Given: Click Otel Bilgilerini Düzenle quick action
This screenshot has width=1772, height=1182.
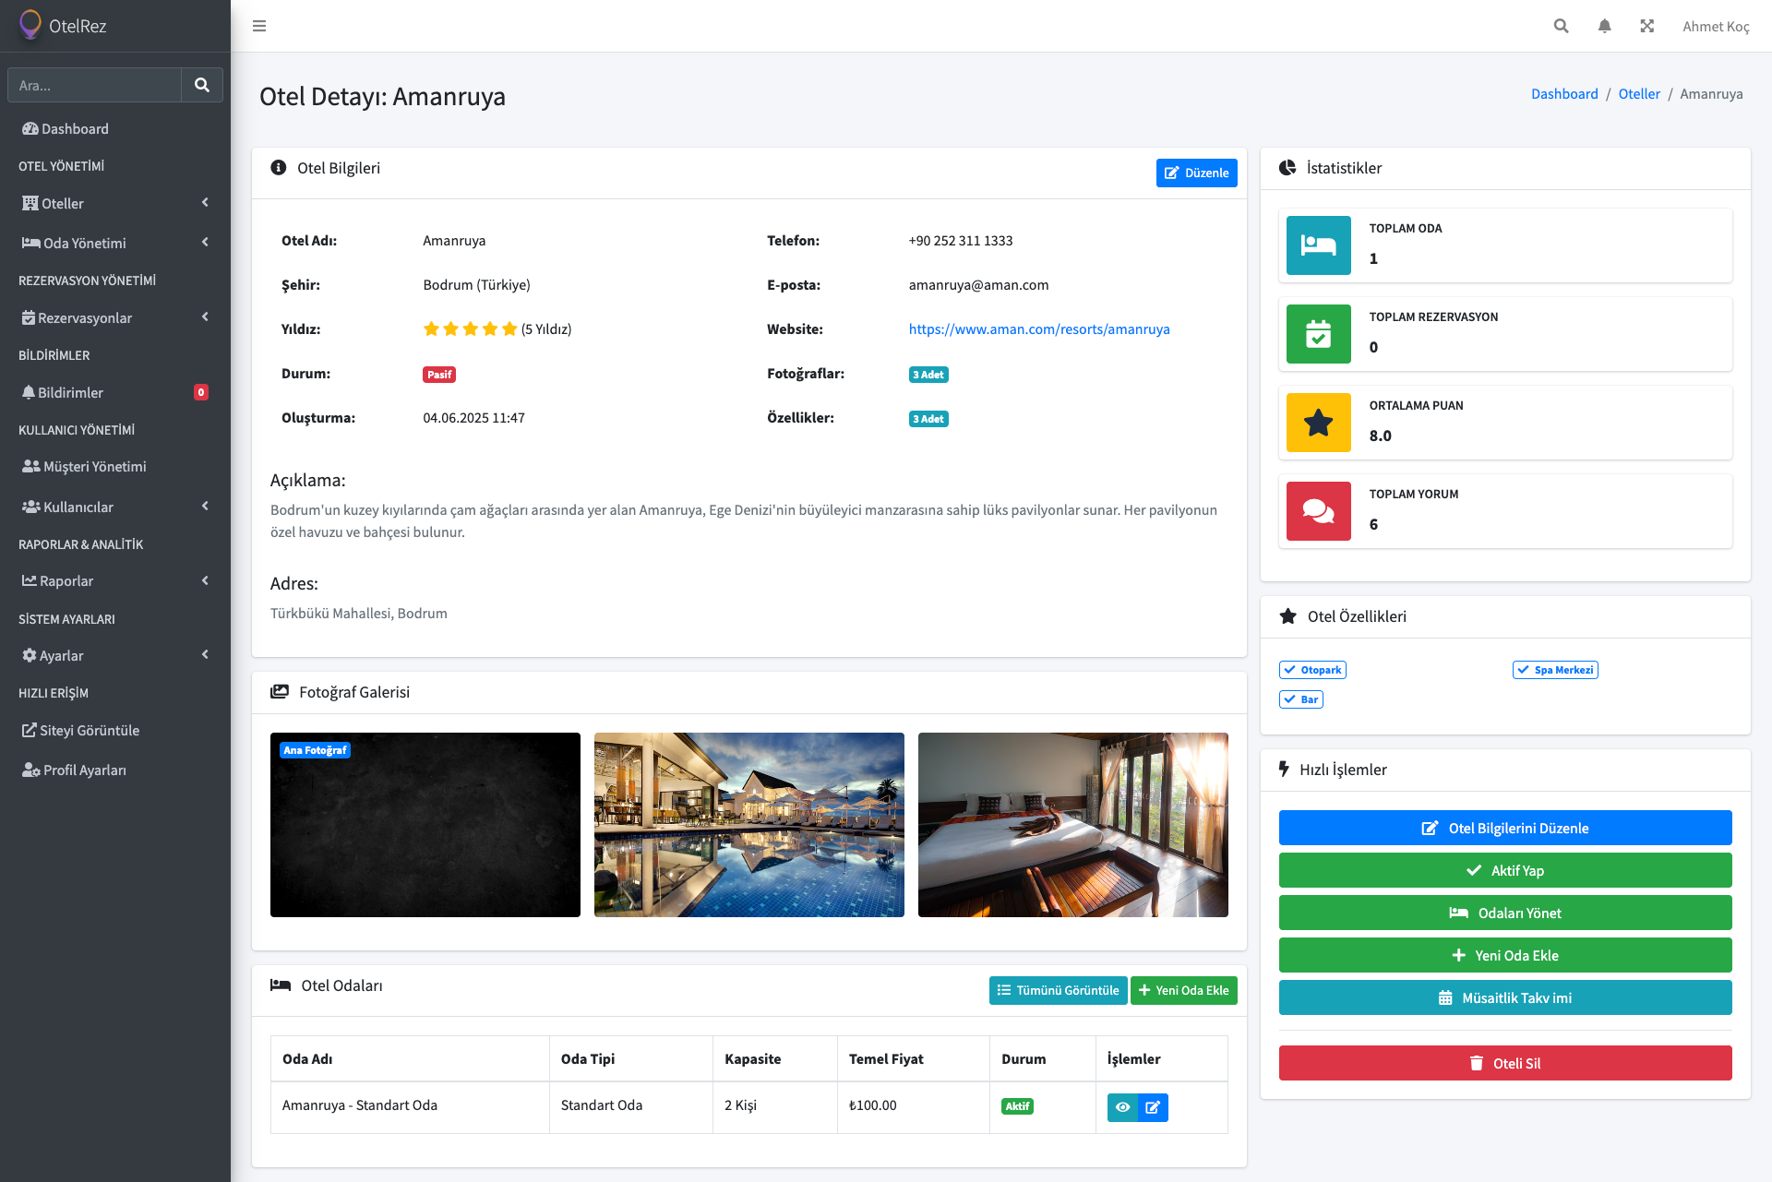Looking at the screenshot, I should click(x=1505, y=828).
